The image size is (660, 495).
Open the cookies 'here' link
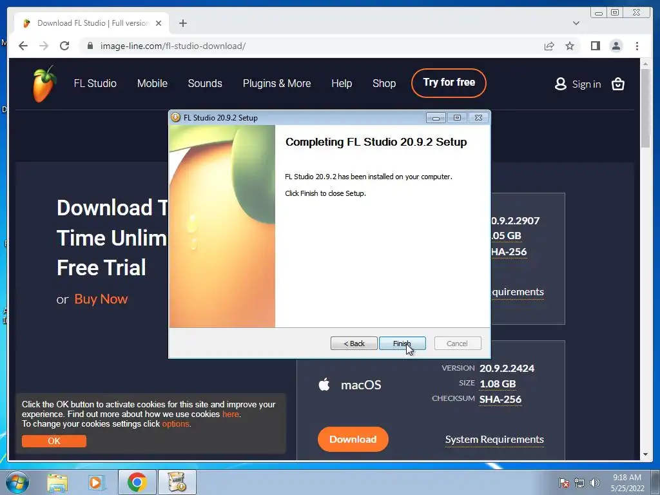pyautogui.click(x=231, y=414)
